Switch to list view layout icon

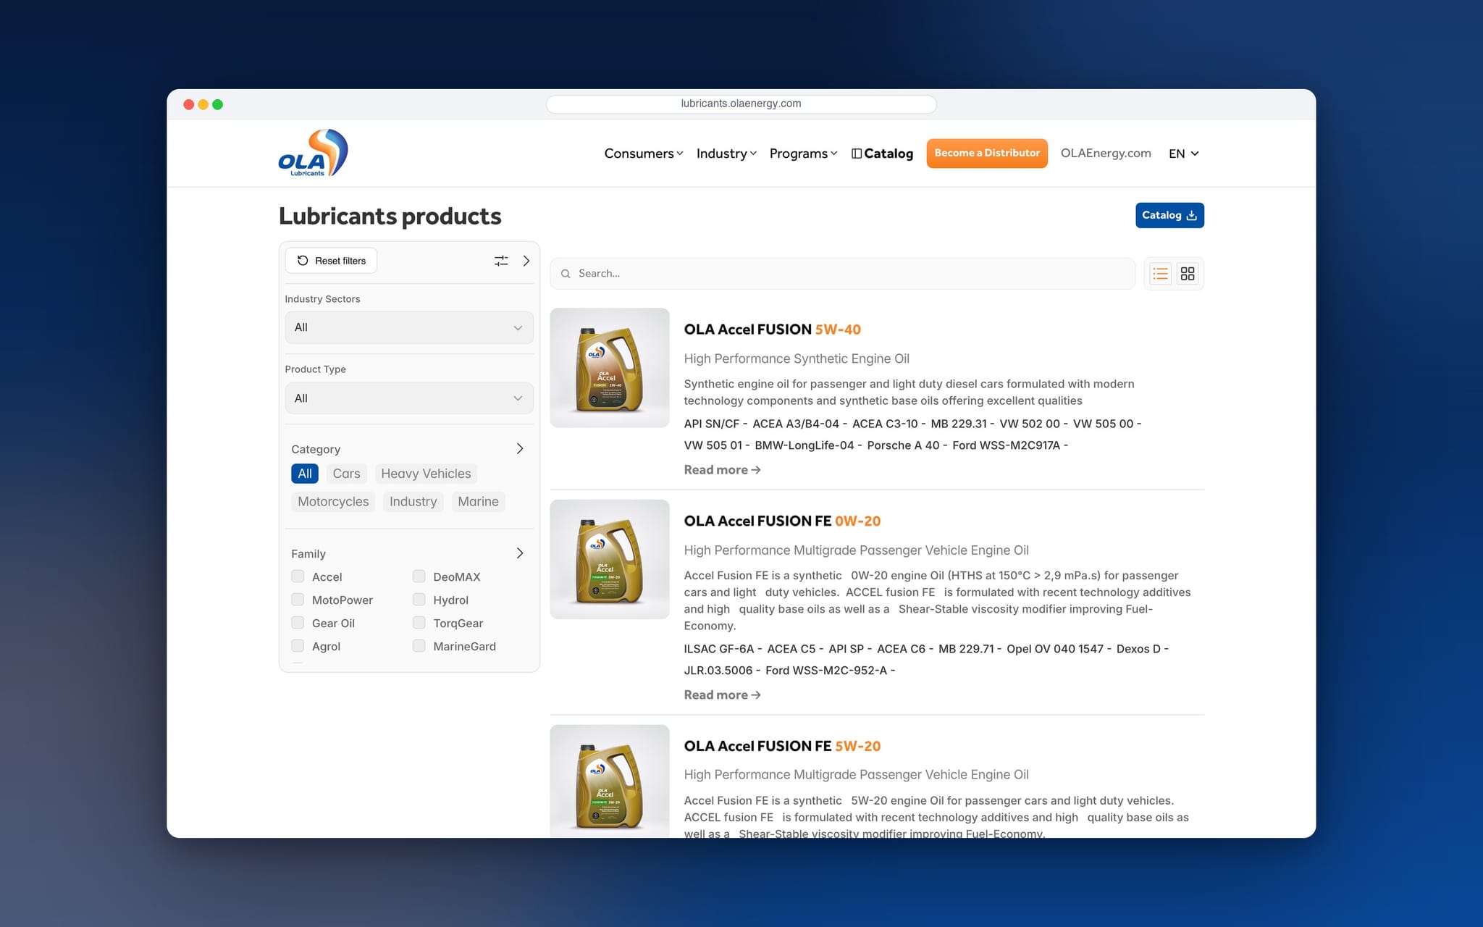tap(1160, 274)
